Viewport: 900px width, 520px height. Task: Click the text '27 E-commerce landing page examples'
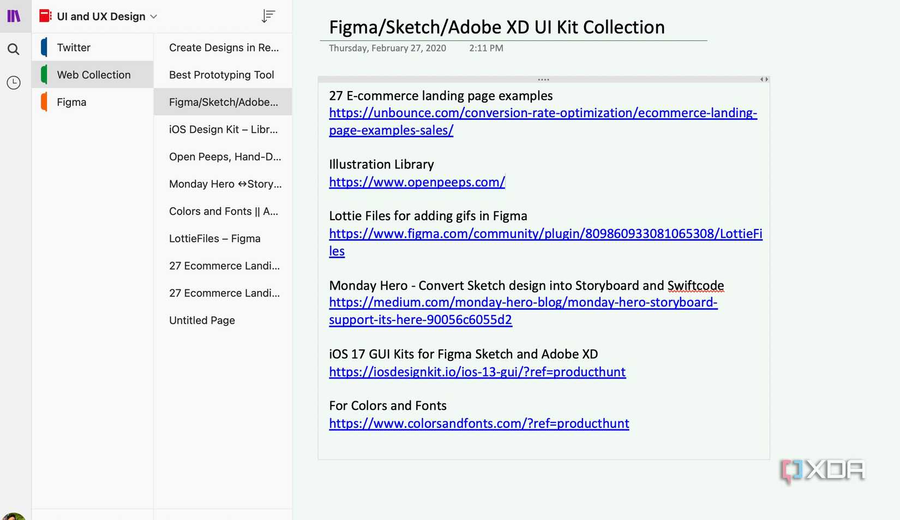pos(441,96)
